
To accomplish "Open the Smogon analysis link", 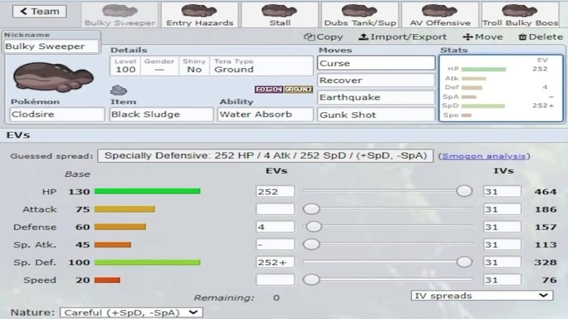I will click(483, 156).
